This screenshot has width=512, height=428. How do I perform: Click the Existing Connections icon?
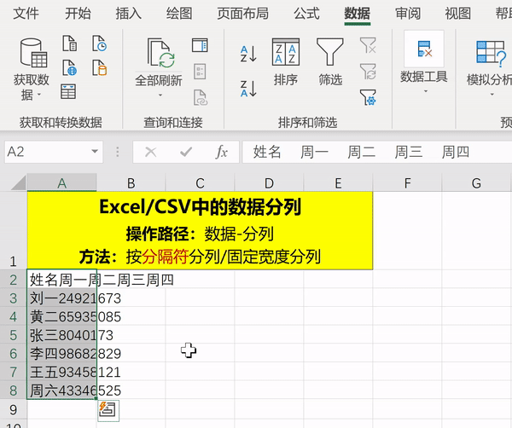tap(99, 67)
